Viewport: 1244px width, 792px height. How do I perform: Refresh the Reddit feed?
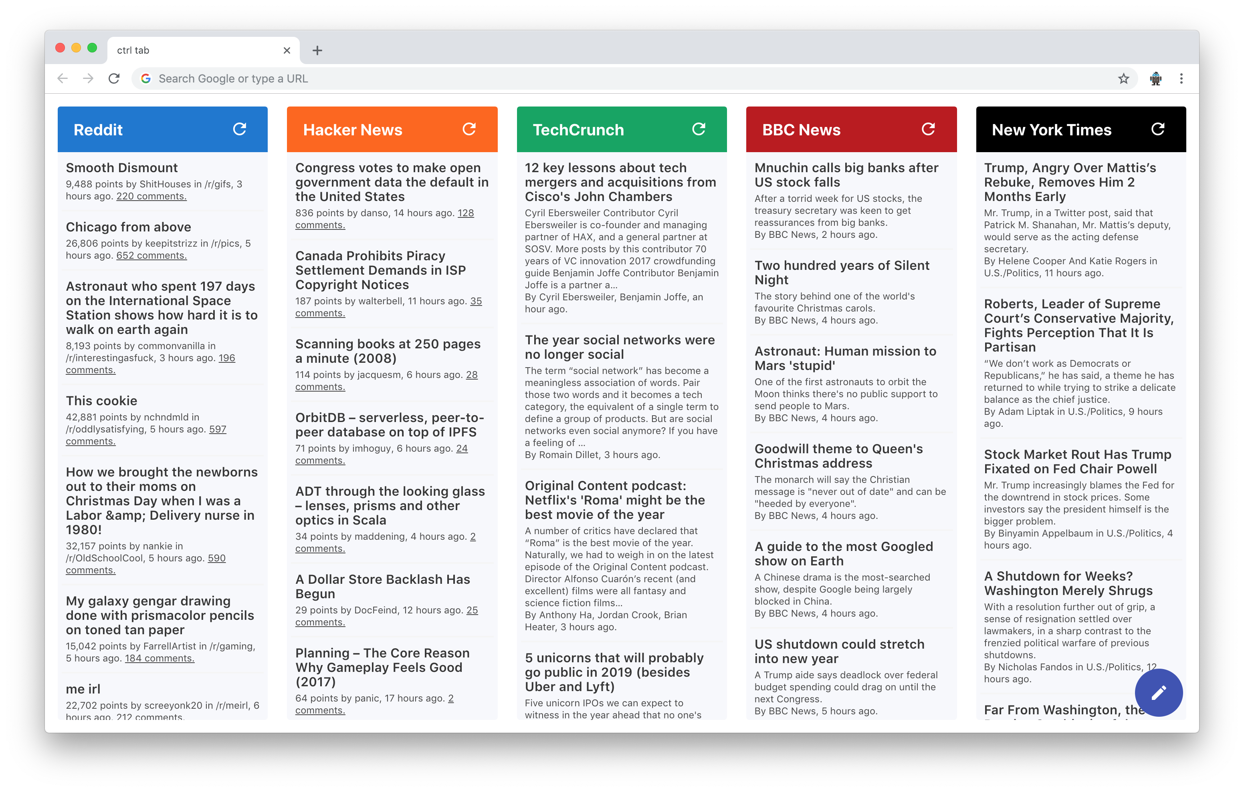pyautogui.click(x=240, y=129)
